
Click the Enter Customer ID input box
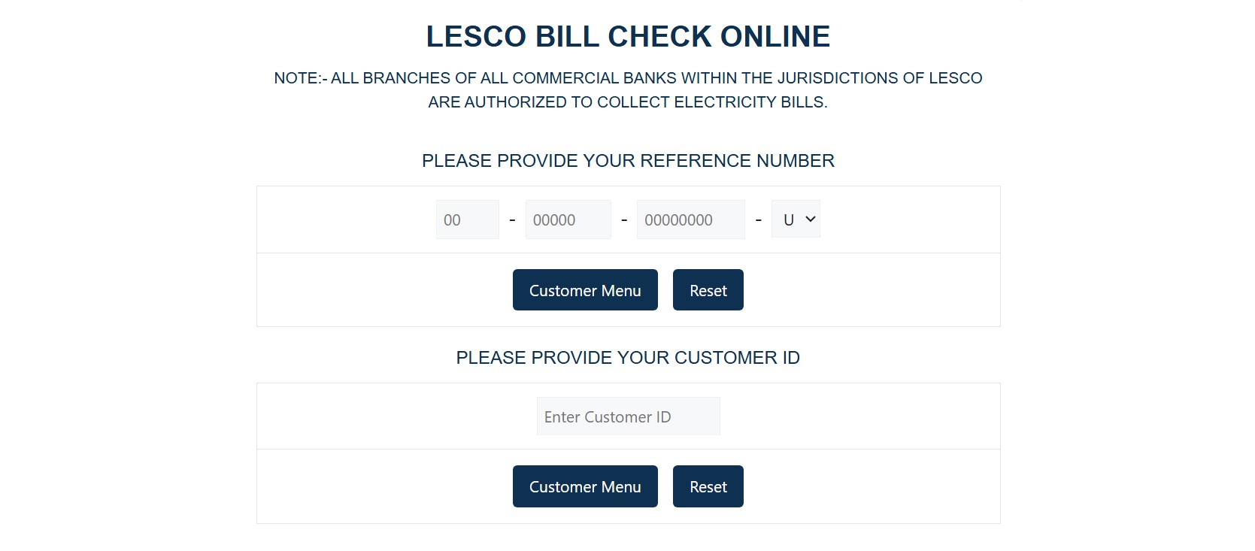[628, 416]
